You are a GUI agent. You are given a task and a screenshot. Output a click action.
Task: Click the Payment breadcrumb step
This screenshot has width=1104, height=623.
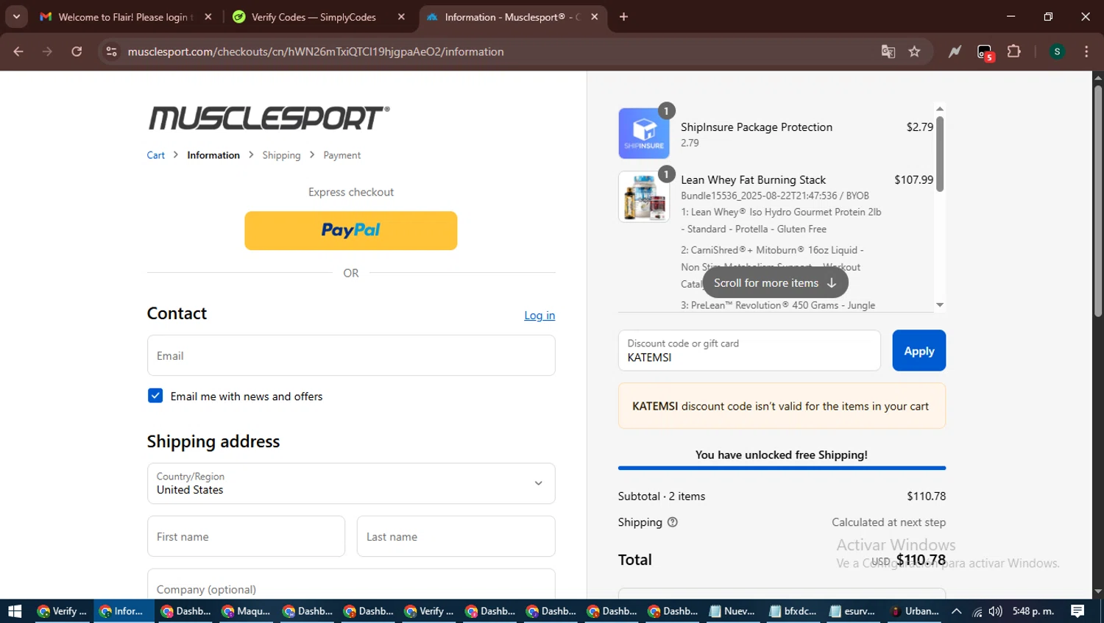342,155
